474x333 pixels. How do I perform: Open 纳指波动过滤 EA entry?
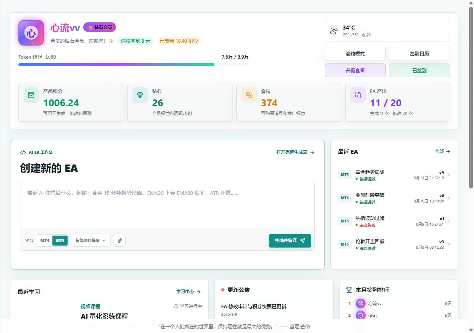(x=394, y=221)
